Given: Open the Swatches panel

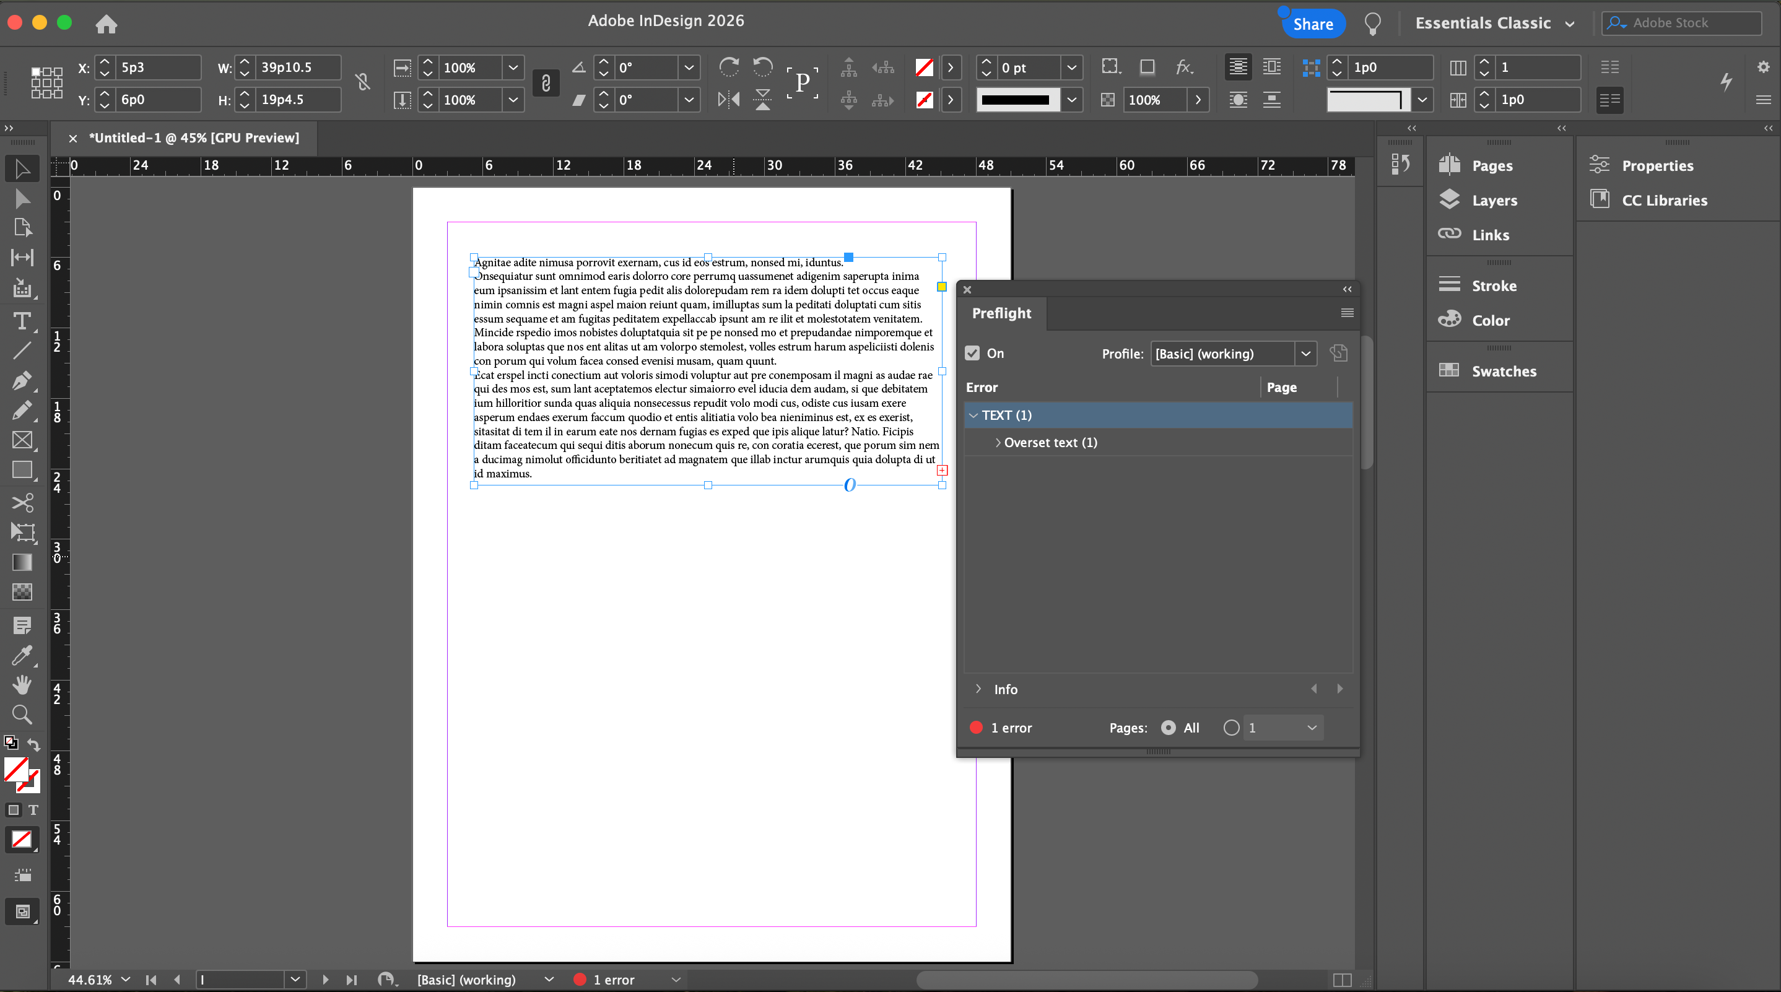Looking at the screenshot, I should pyautogui.click(x=1503, y=371).
